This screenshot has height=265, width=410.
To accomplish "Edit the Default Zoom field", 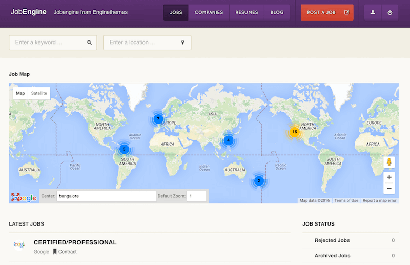I will click(196, 196).
